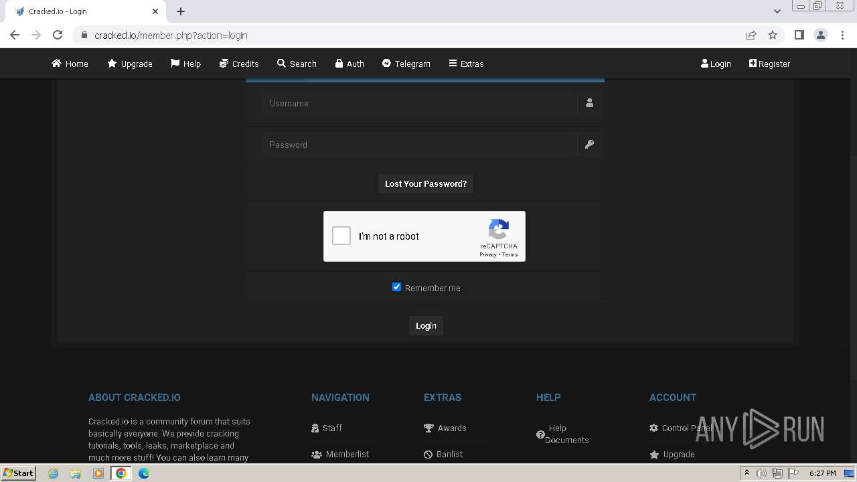Open File Explorer from taskbar
This screenshot has height=482, width=857.
click(76, 473)
